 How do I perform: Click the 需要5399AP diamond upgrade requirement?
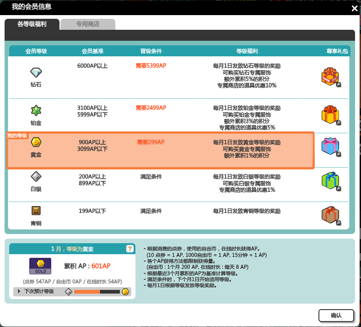pos(151,66)
